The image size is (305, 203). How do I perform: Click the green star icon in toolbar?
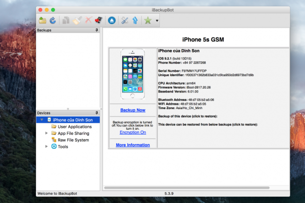(x=148, y=21)
